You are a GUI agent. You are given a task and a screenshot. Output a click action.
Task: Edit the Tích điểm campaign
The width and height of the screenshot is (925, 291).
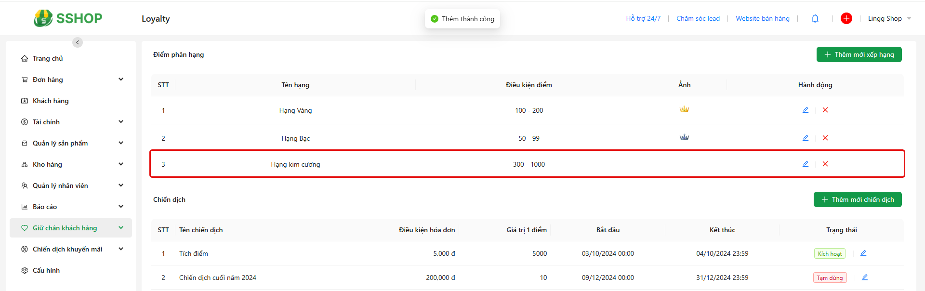click(863, 253)
